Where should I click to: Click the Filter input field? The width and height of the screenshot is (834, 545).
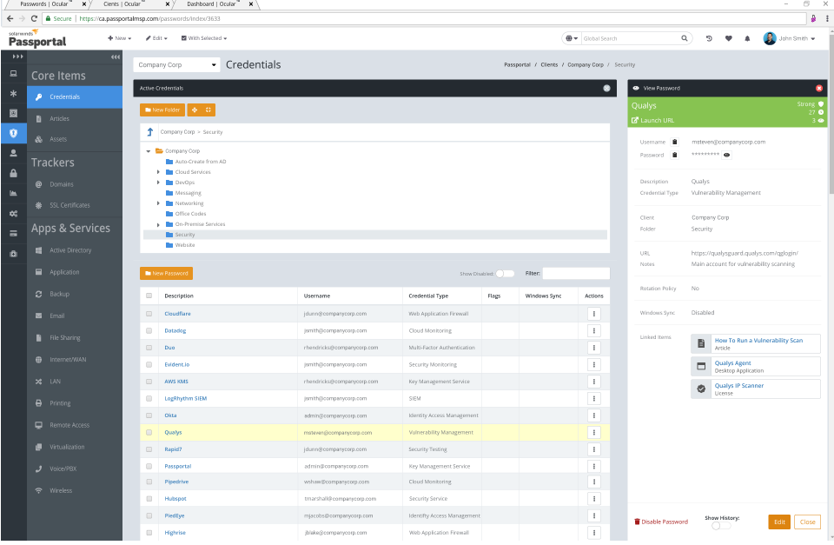[576, 273]
